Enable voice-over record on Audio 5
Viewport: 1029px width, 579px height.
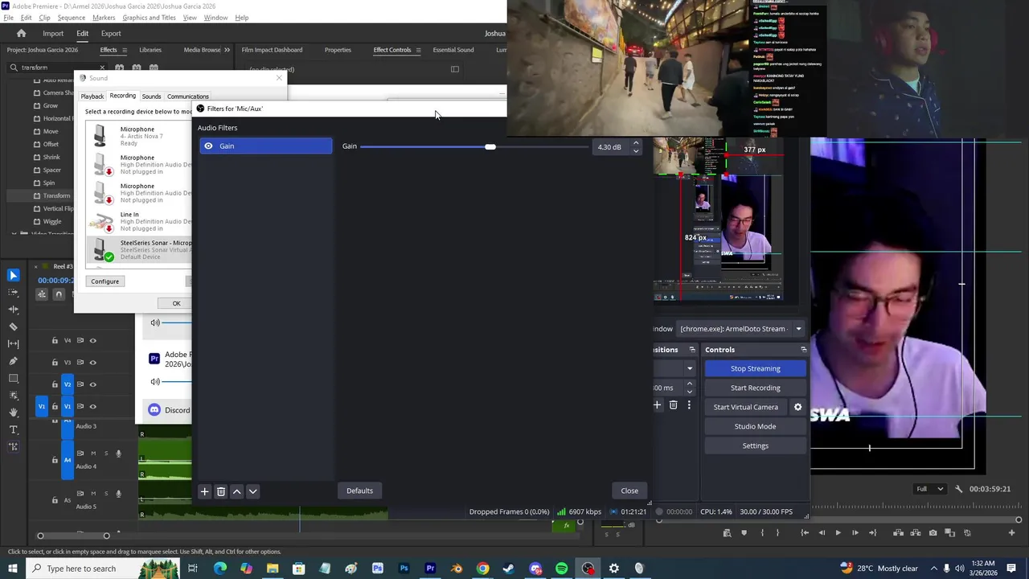(x=118, y=494)
